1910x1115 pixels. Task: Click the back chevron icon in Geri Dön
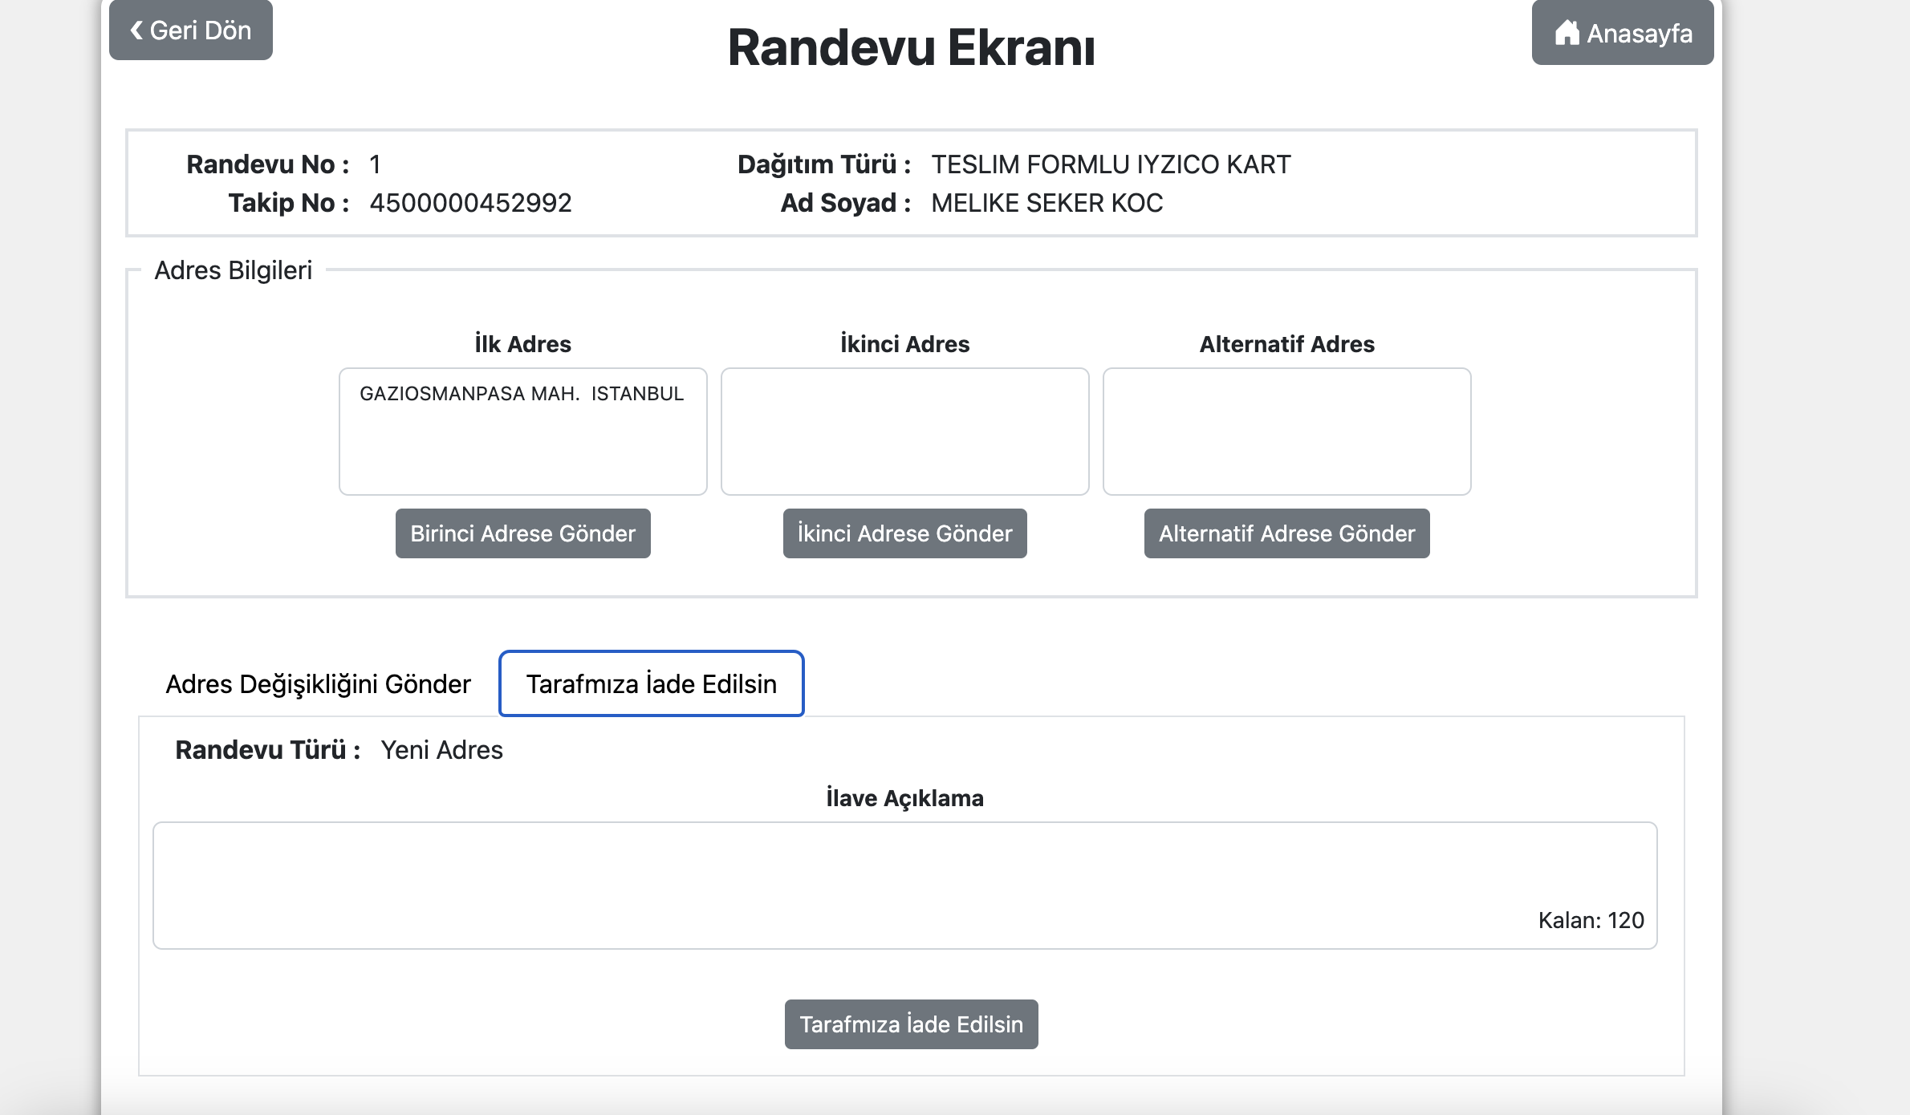coord(136,30)
